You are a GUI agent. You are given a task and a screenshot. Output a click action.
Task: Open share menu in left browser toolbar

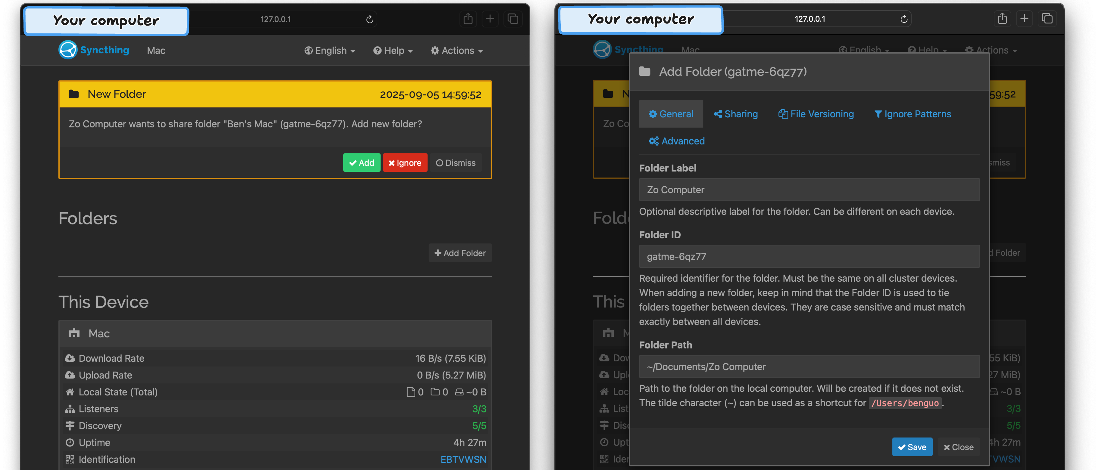pos(468,19)
